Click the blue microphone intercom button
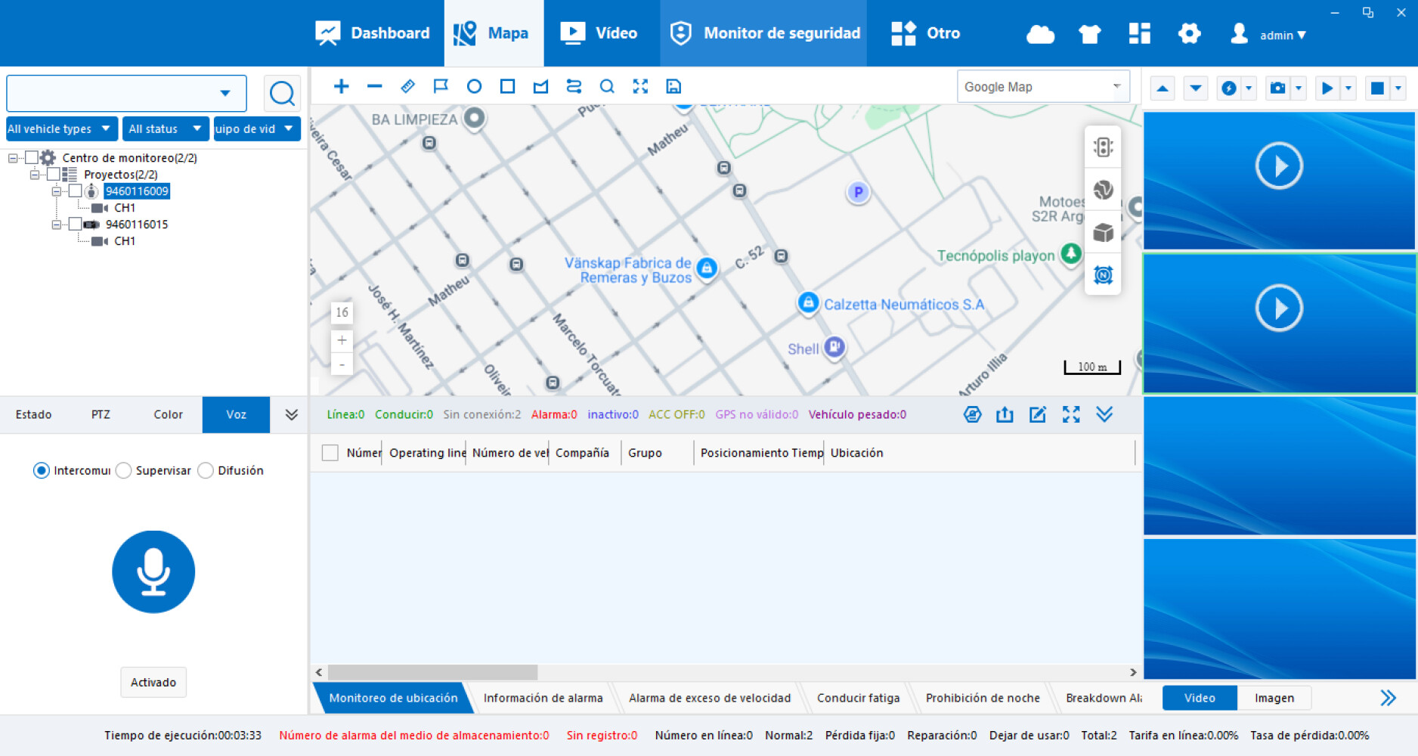 click(153, 572)
